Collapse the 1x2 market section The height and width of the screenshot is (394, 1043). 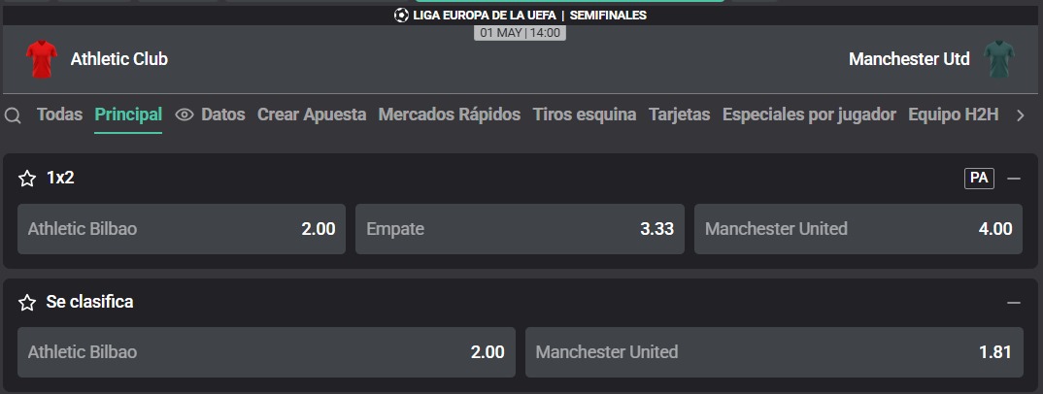(x=1014, y=179)
